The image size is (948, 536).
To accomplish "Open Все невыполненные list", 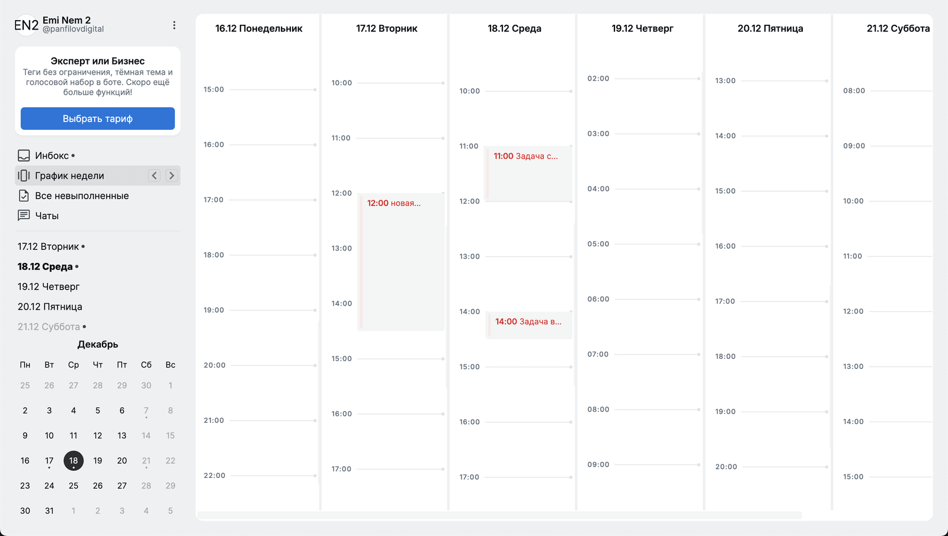I will pyautogui.click(x=82, y=196).
